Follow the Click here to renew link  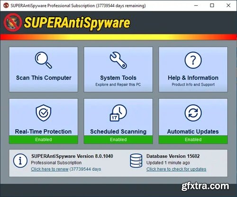pos(50,169)
